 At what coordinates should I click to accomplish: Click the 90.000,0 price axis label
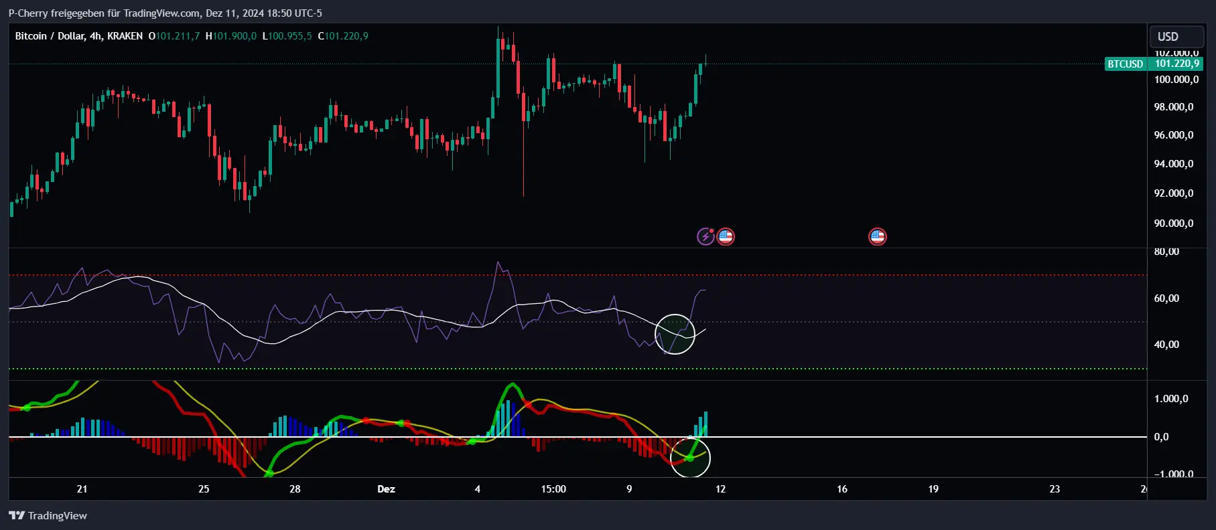coord(1174,224)
